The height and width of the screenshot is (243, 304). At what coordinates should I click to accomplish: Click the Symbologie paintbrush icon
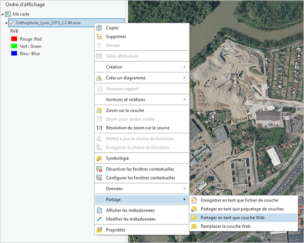pyautogui.click(x=99, y=158)
